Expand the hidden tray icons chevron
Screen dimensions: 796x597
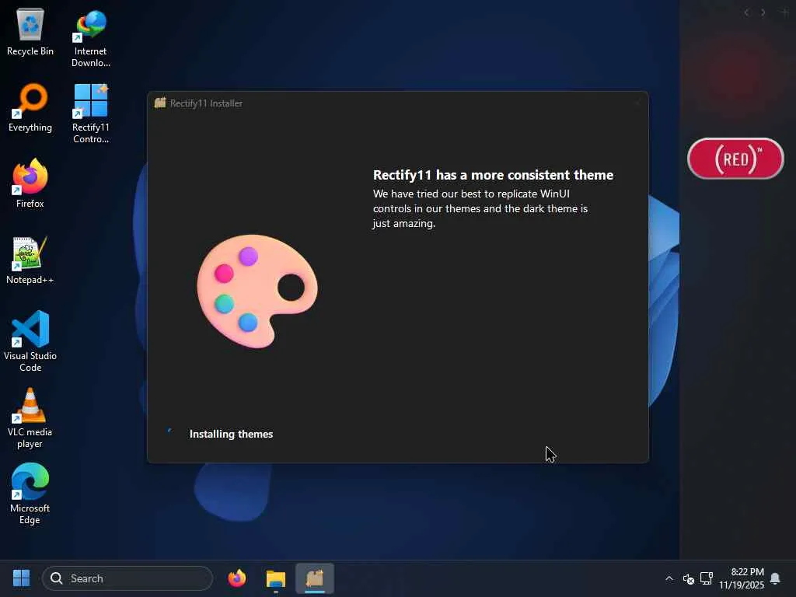point(669,578)
